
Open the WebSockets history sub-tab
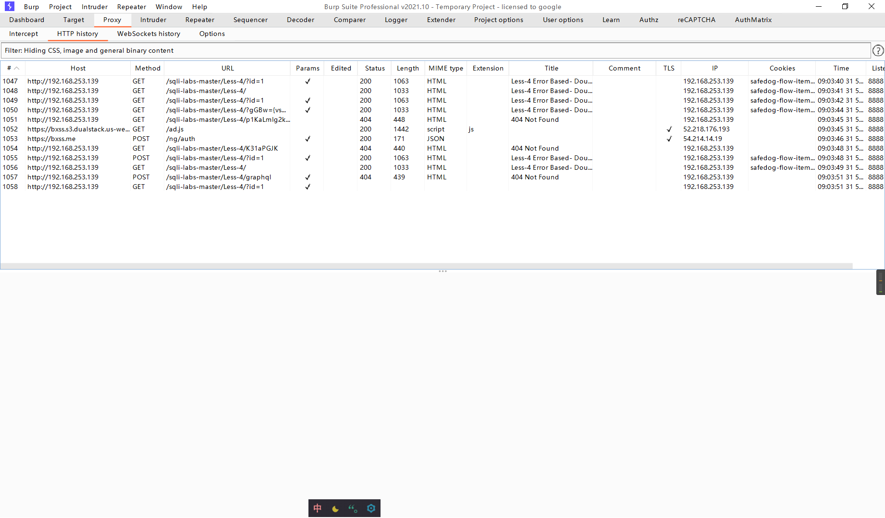click(x=149, y=34)
